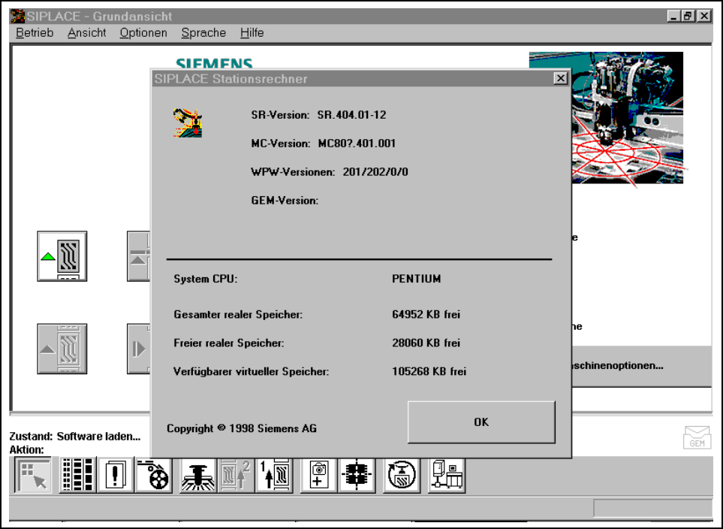This screenshot has height=529, width=723.
Task: Click the SR-Version value SR.404.01-12
Action: point(351,115)
